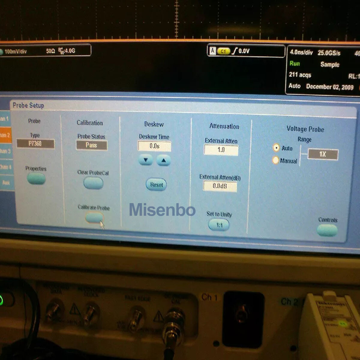This screenshot has width=360, height=360.
Task: Click the Properties button under Probe
Action: pos(36,179)
